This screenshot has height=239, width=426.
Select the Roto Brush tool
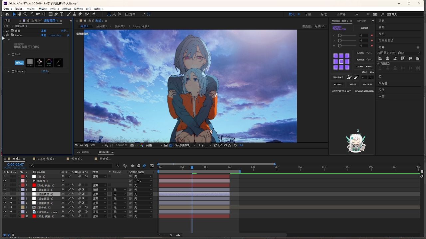tap(87, 14)
